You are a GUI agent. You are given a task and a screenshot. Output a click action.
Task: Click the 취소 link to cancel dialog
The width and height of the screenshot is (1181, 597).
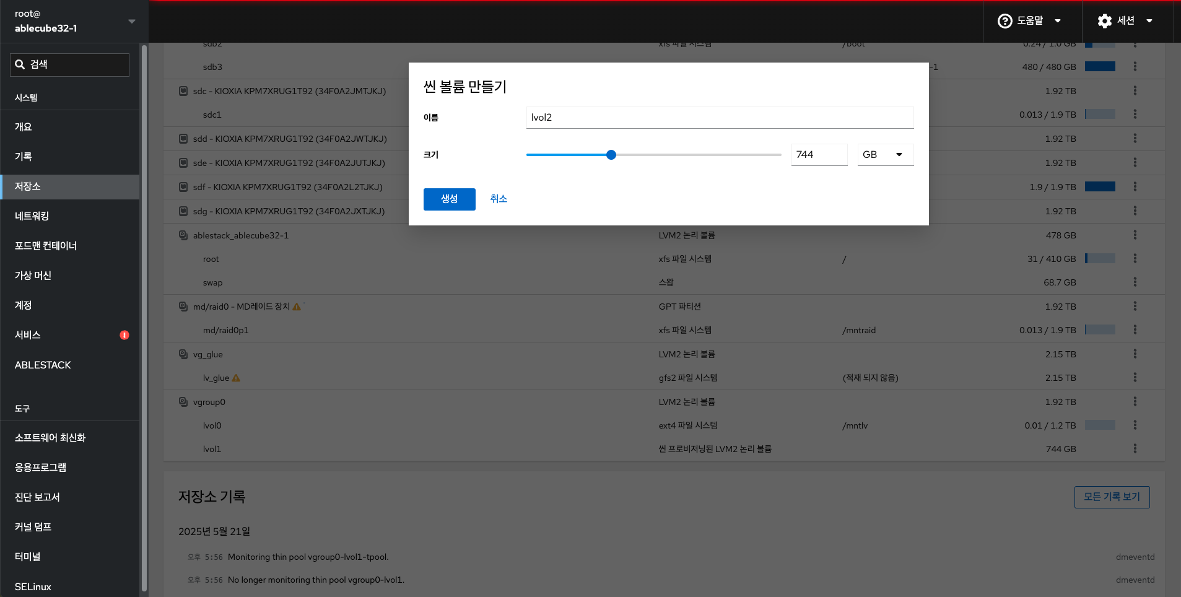click(x=499, y=199)
